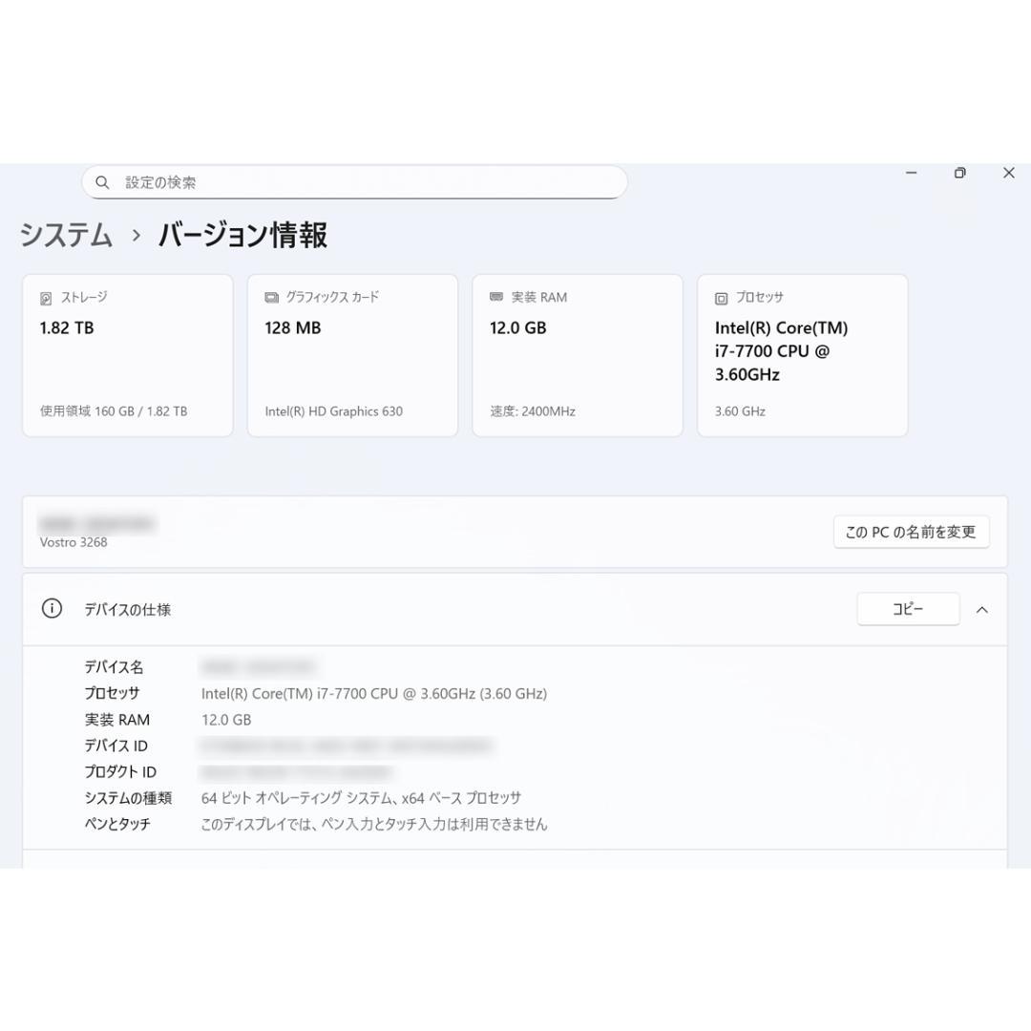Viewport: 1031px width, 1031px height.
Task: Click the ストレージ (storage) icon on the storage card
Action: coord(45,297)
